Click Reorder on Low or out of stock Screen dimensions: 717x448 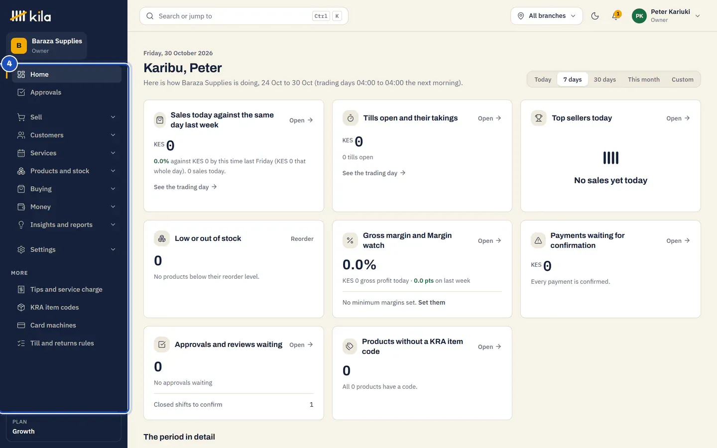(x=302, y=239)
